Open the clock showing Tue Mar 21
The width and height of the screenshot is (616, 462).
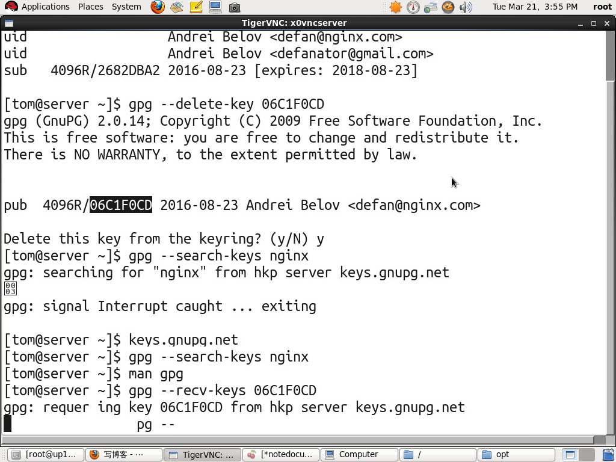point(535,7)
